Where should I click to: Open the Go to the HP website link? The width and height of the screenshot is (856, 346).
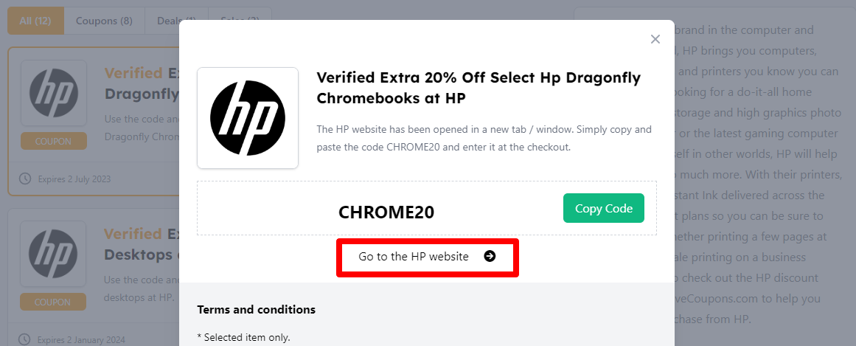(414, 257)
